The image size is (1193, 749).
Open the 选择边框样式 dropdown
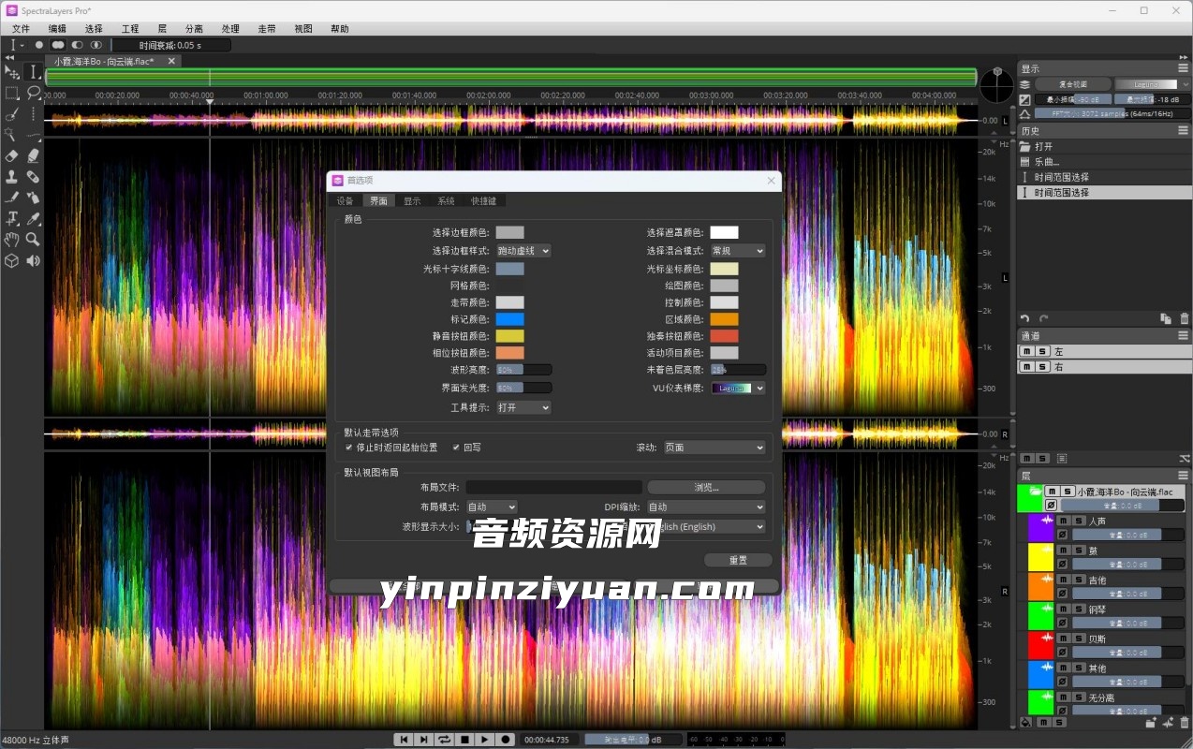(x=523, y=251)
